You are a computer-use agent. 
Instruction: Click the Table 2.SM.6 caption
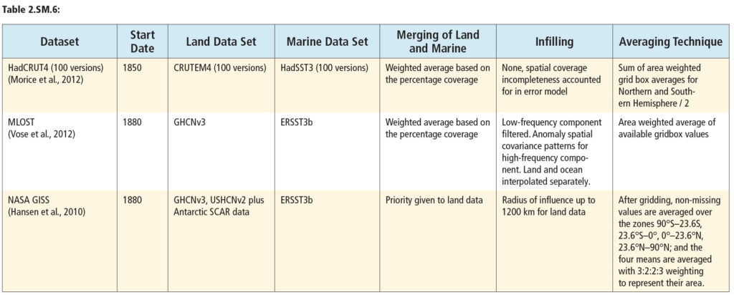click(32, 10)
